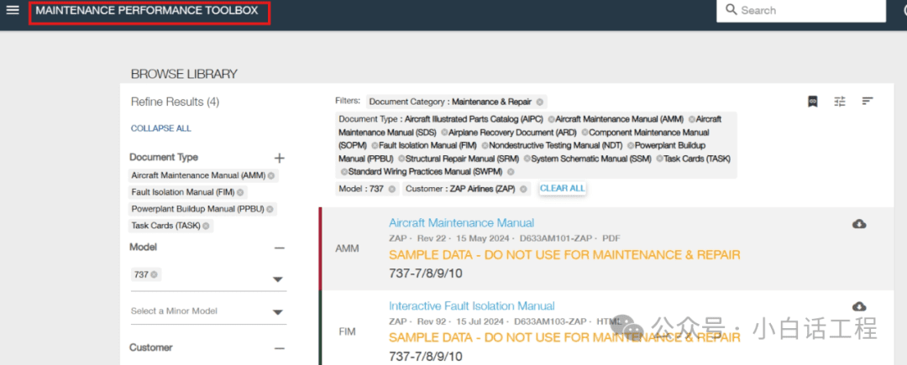
Task: Open the filter settings sliders icon
Action: [840, 102]
